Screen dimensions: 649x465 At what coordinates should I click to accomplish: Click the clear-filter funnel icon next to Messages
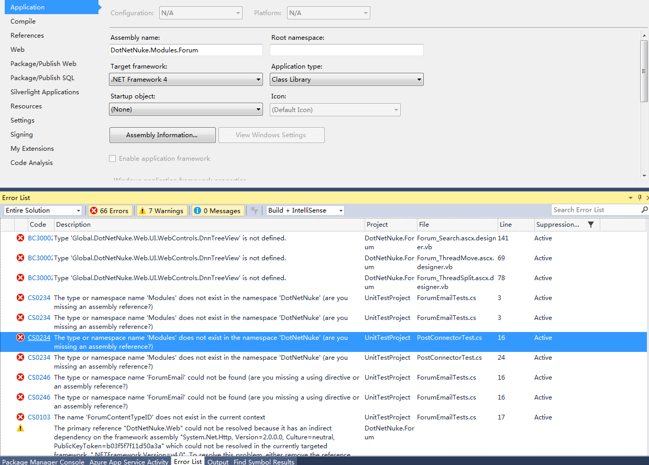coord(255,211)
